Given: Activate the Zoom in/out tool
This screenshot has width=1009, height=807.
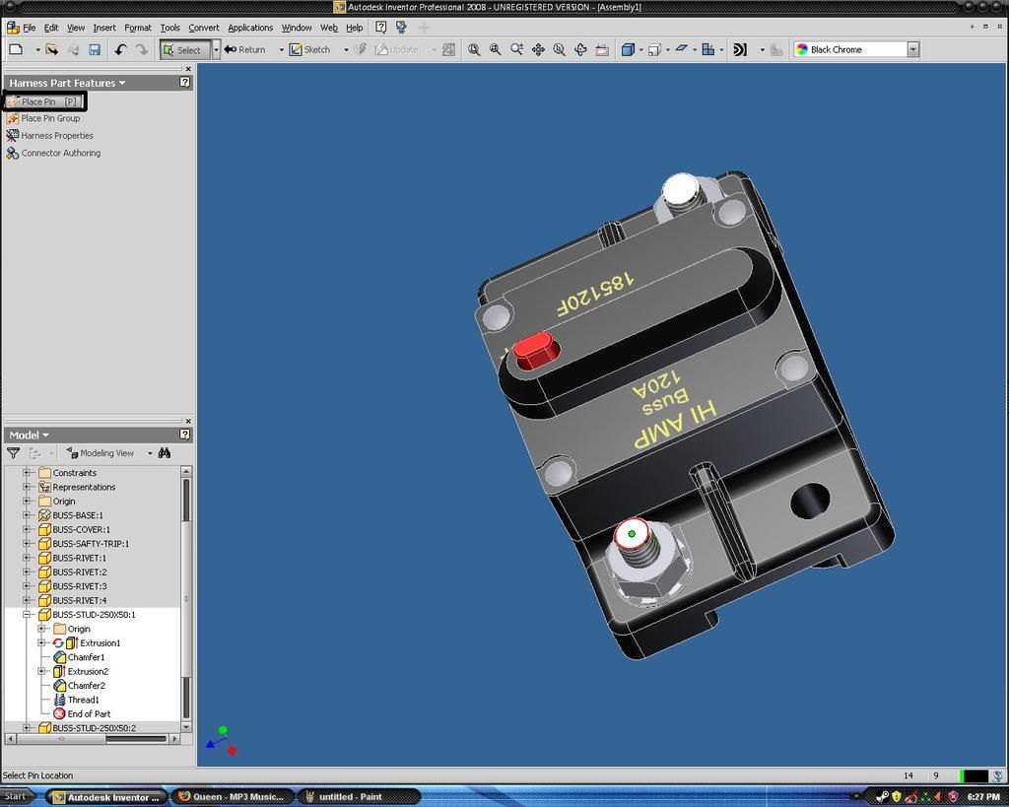Looking at the screenshot, I should point(516,49).
